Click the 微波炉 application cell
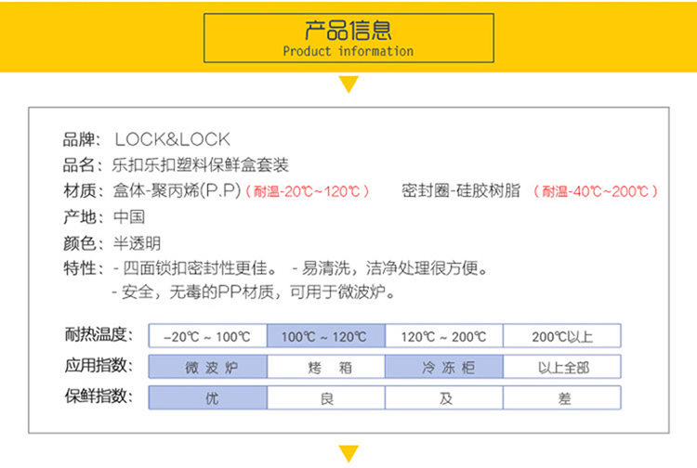Image resolution: width=697 pixels, height=468 pixels. click(x=207, y=367)
